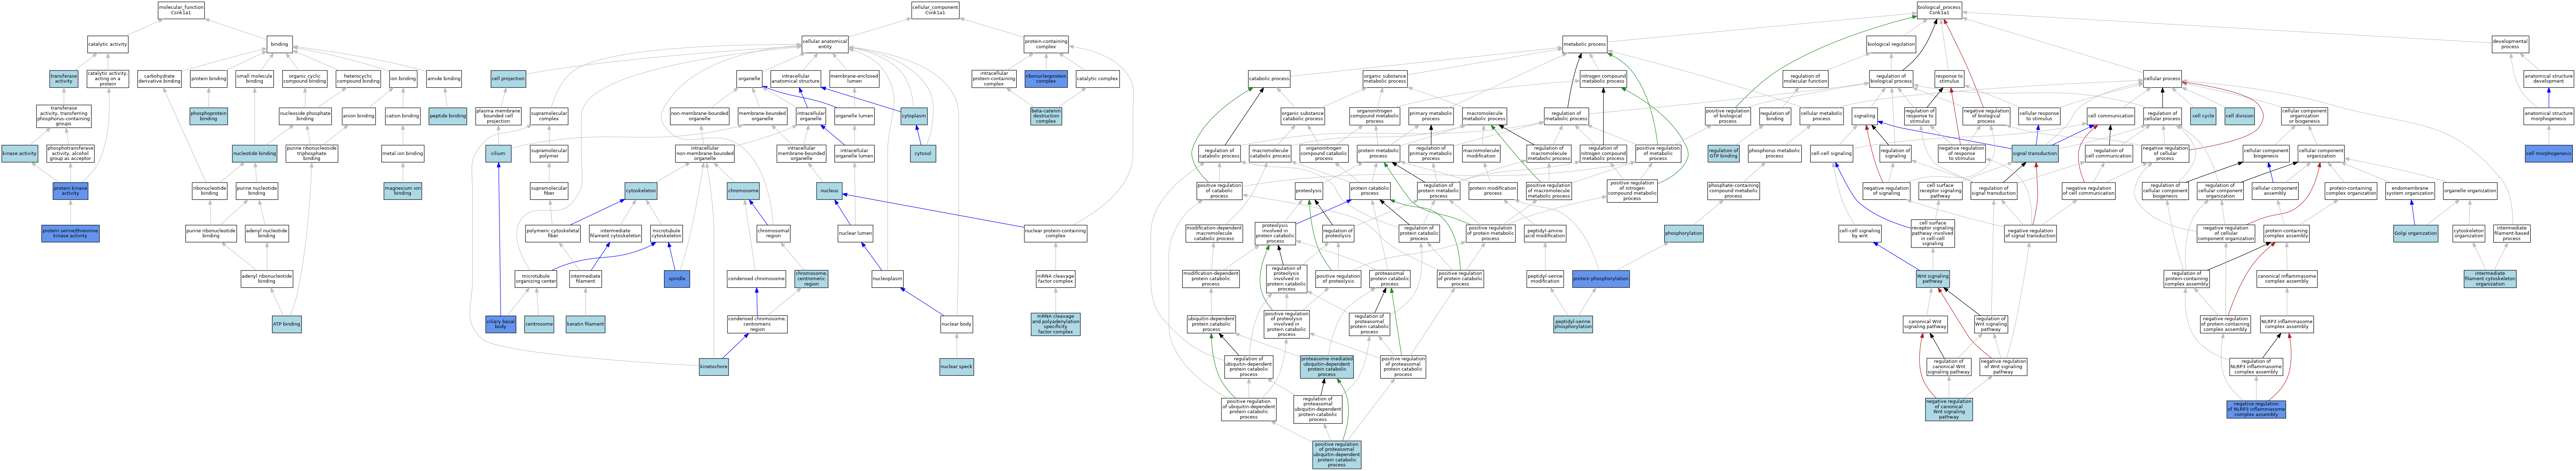2576x471 pixels.
Task: Click the 'cytoplasm' node
Action: pos(914,116)
